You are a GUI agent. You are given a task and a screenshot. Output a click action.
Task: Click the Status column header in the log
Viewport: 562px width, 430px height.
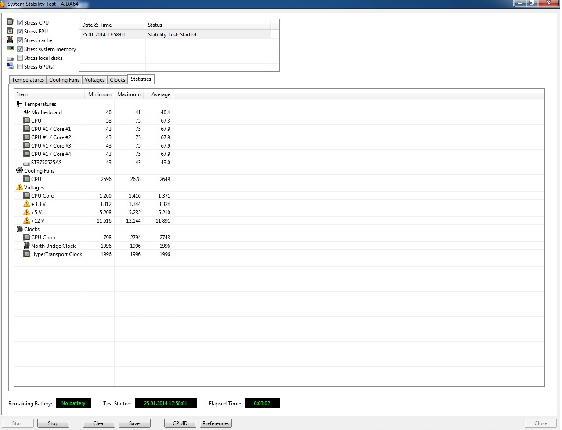click(208, 25)
